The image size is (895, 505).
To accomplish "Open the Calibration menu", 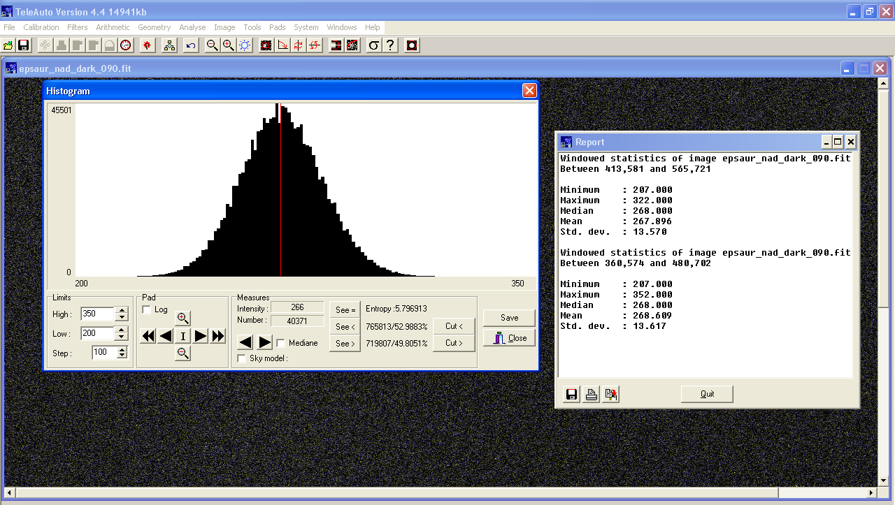I will pos(41,27).
